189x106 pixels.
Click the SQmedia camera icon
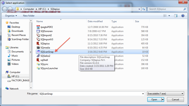pyautogui.click(x=38, y=48)
